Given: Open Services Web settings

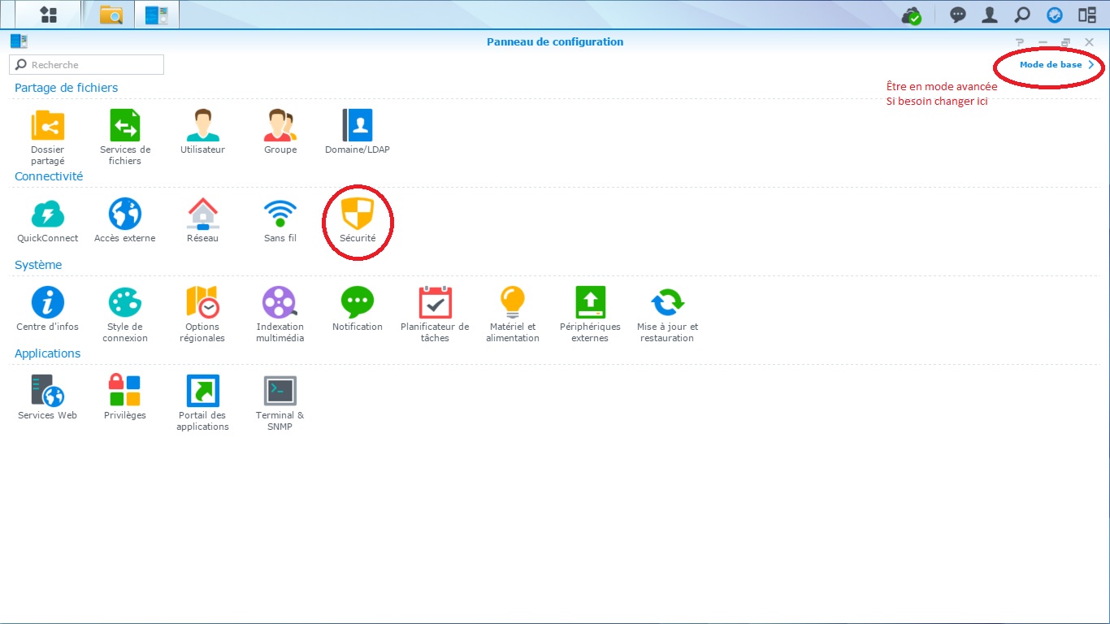Looking at the screenshot, I should [48, 397].
